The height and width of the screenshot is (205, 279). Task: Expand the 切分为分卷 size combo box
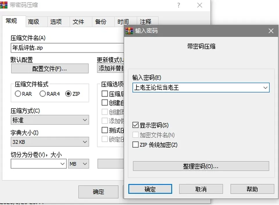[x=62, y=164]
